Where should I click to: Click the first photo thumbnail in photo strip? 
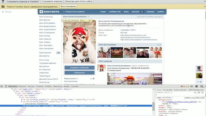(104, 53)
